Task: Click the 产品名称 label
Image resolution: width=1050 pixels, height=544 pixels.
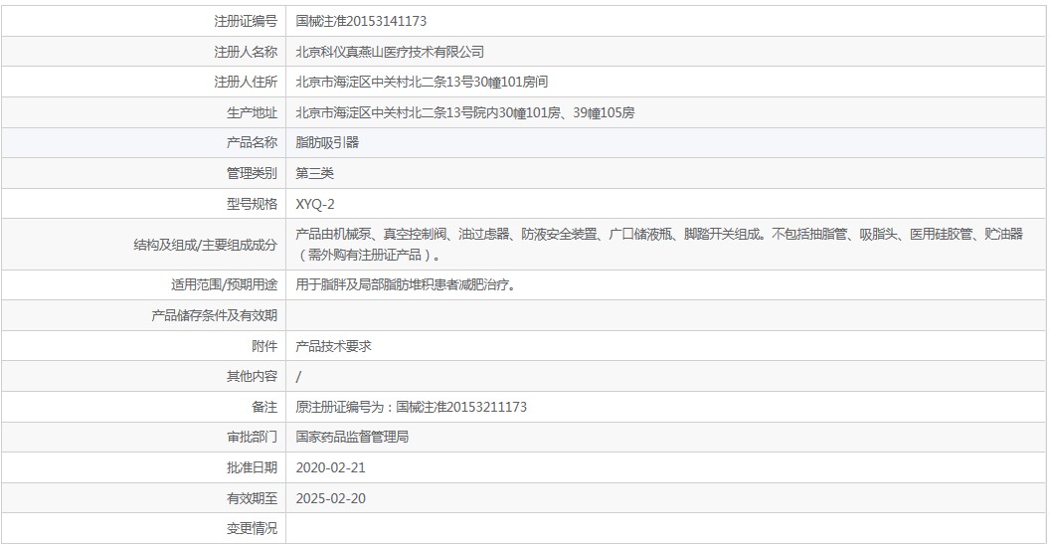Action: coord(252,142)
